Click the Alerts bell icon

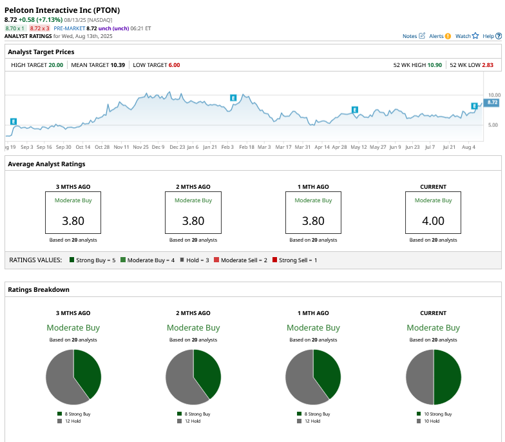point(448,36)
